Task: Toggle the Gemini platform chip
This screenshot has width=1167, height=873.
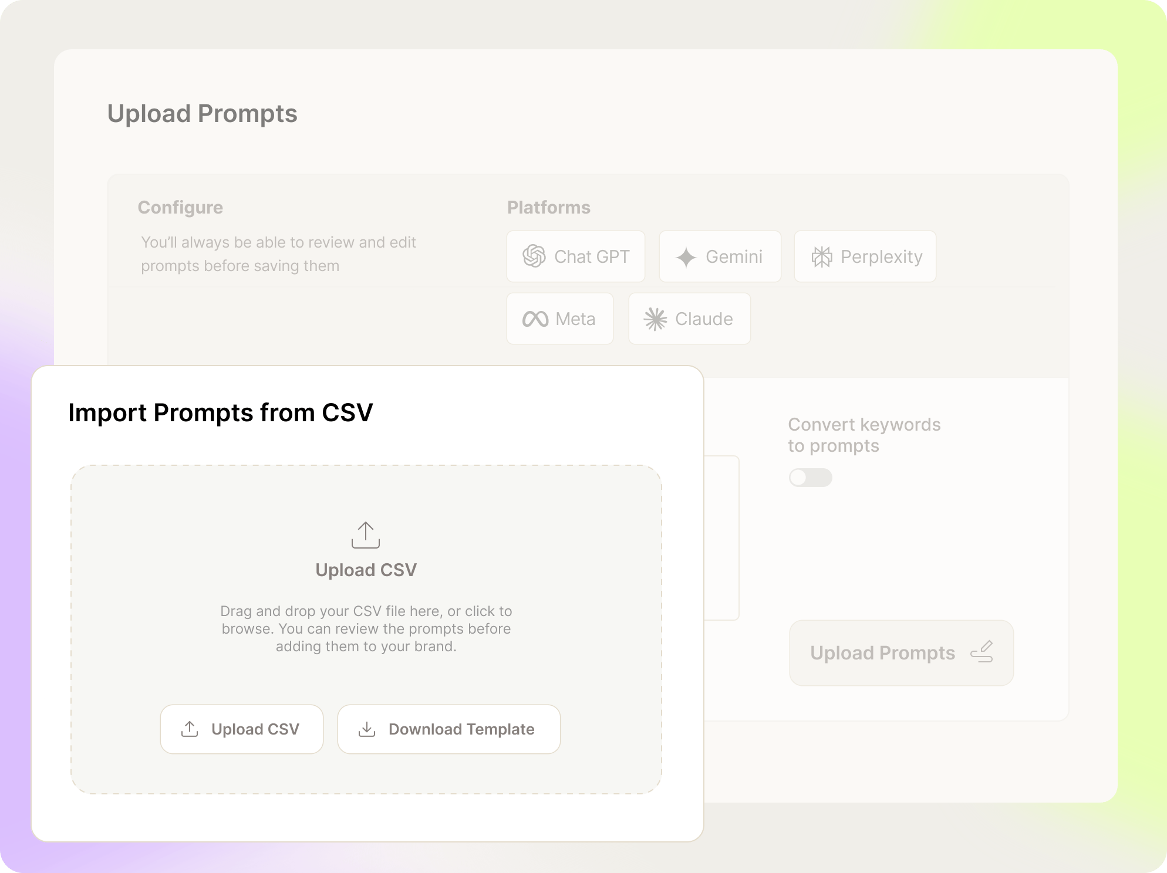Action: [720, 256]
